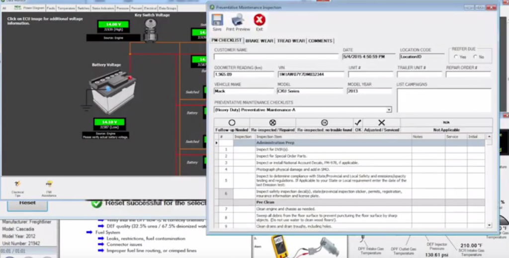The height and width of the screenshot is (258, 509).
Task: Open the Data Groups tab in Data Monitor
Action: coord(168,8)
